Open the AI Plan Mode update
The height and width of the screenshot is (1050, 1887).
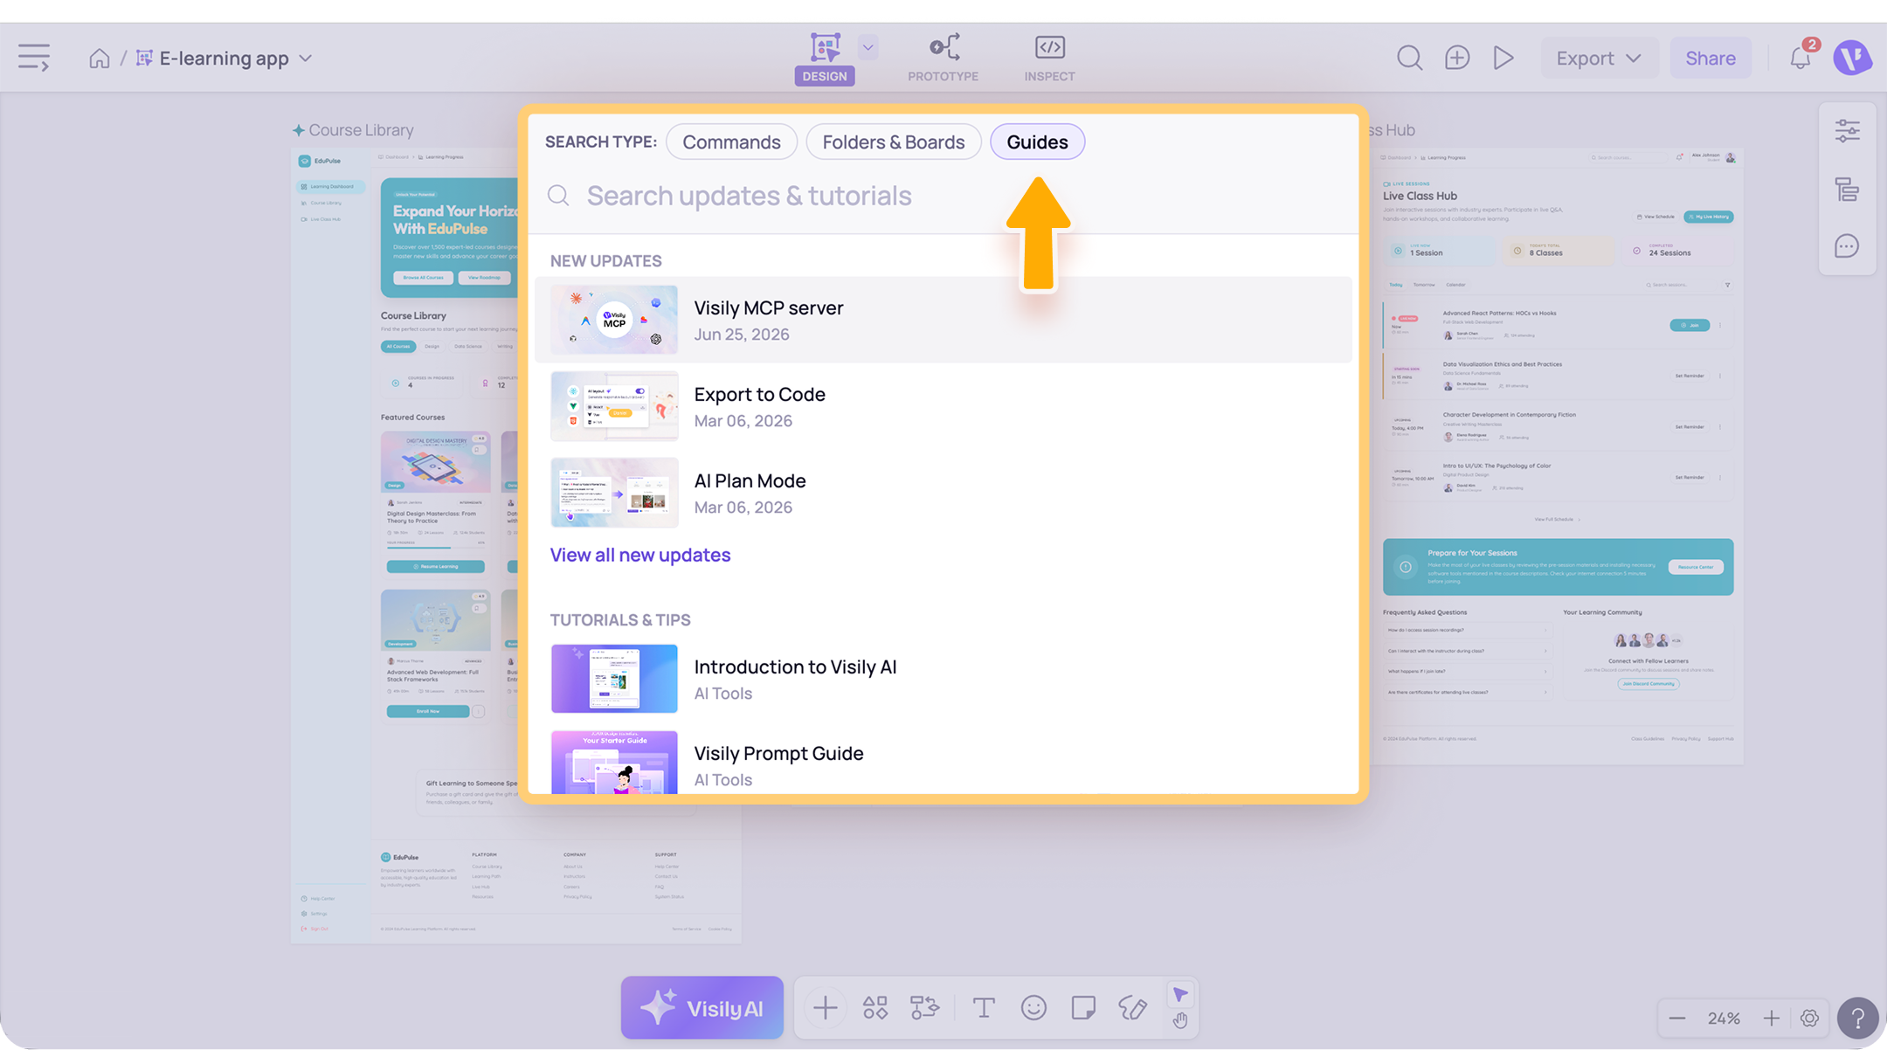[943, 493]
